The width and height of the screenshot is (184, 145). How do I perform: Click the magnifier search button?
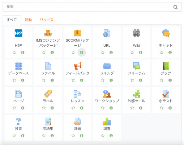[x=175, y=7]
